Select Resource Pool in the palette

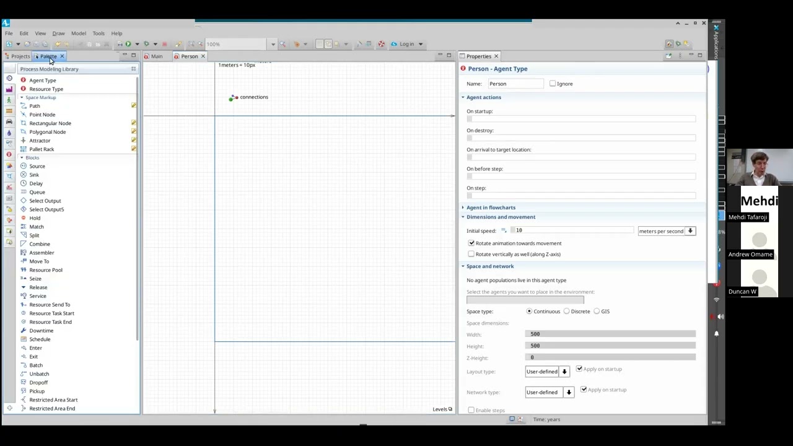tap(46, 270)
